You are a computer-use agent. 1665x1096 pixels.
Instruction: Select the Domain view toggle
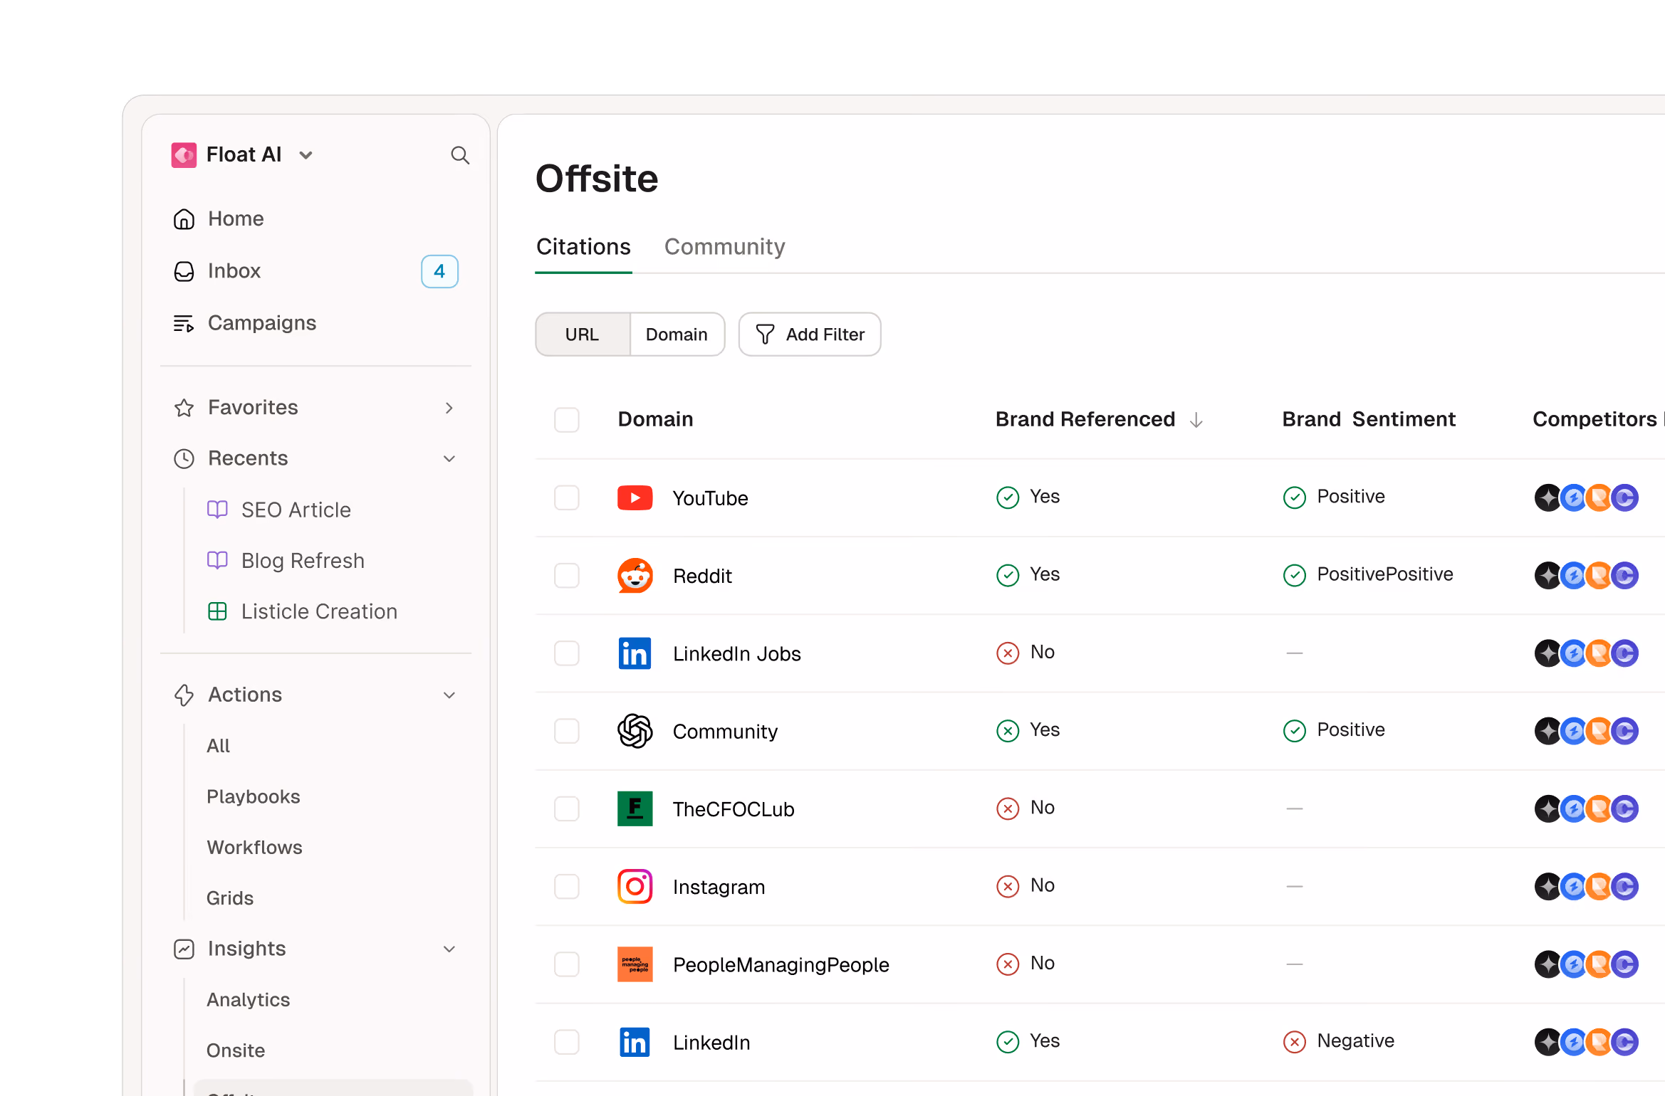677,334
